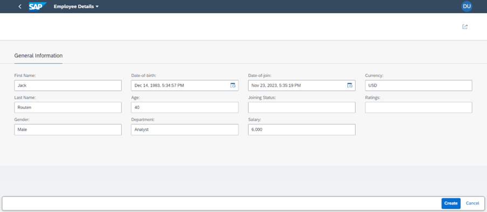Viewport: 487px width, 212px height.
Task: Click the Last Name input field
Action: [68, 108]
